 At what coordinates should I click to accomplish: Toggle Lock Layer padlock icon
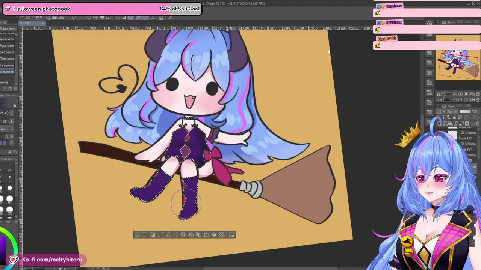tap(454, 117)
